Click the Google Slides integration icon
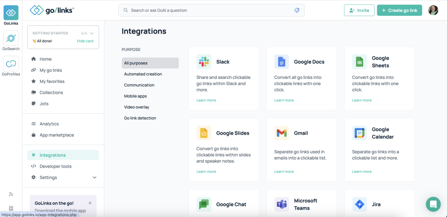Image resolution: width=447 pixels, height=217 pixels. [204, 133]
